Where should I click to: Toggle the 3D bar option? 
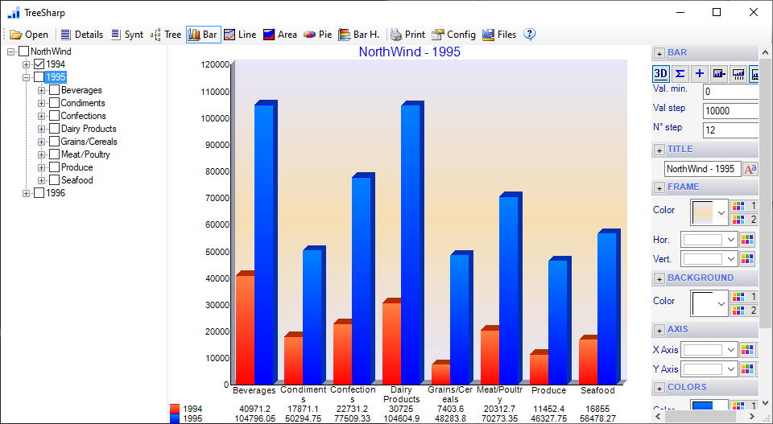pos(660,74)
